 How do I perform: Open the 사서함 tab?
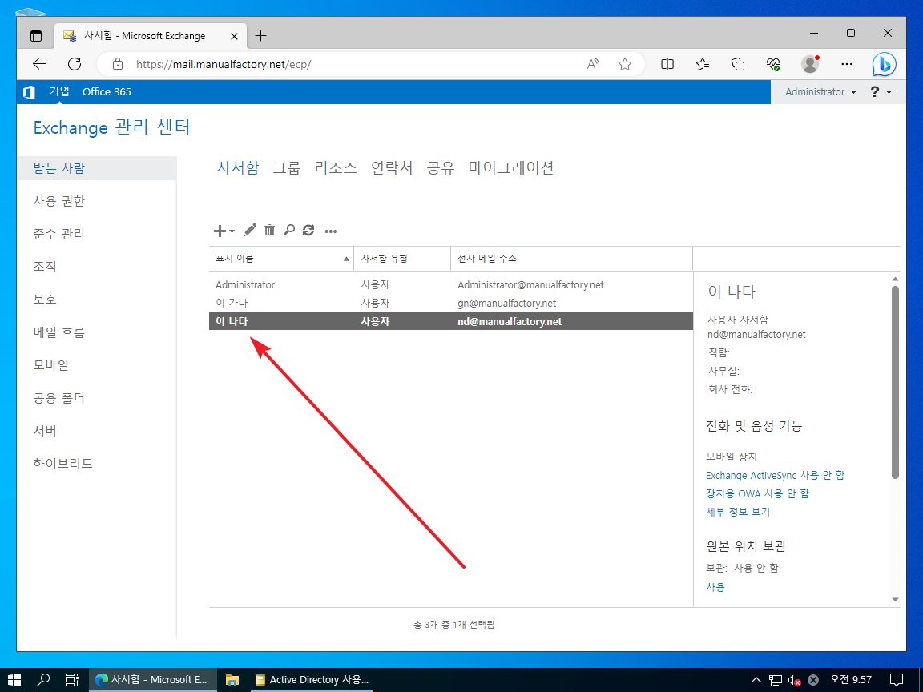pos(238,167)
